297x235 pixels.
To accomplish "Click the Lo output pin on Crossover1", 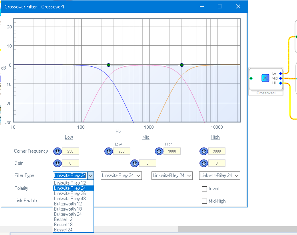I will (281, 74).
